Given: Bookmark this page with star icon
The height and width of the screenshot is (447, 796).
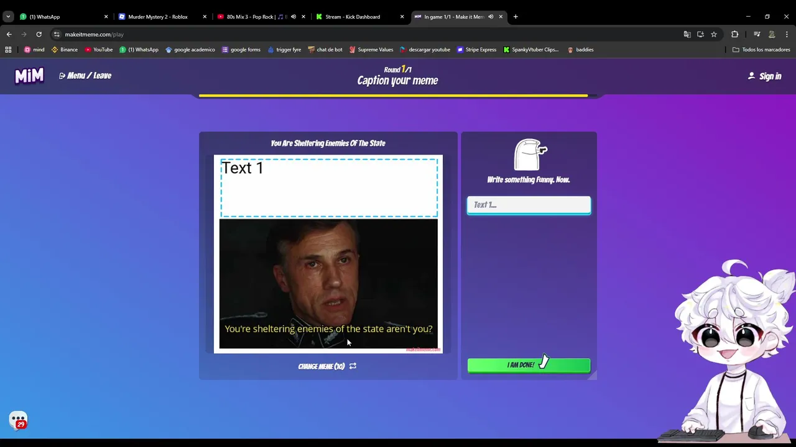Looking at the screenshot, I should (714, 34).
